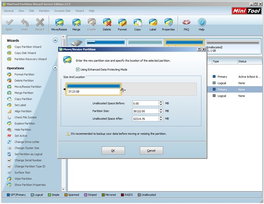Click the Status column header
264x204 pixels.
(x=249, y=61)
